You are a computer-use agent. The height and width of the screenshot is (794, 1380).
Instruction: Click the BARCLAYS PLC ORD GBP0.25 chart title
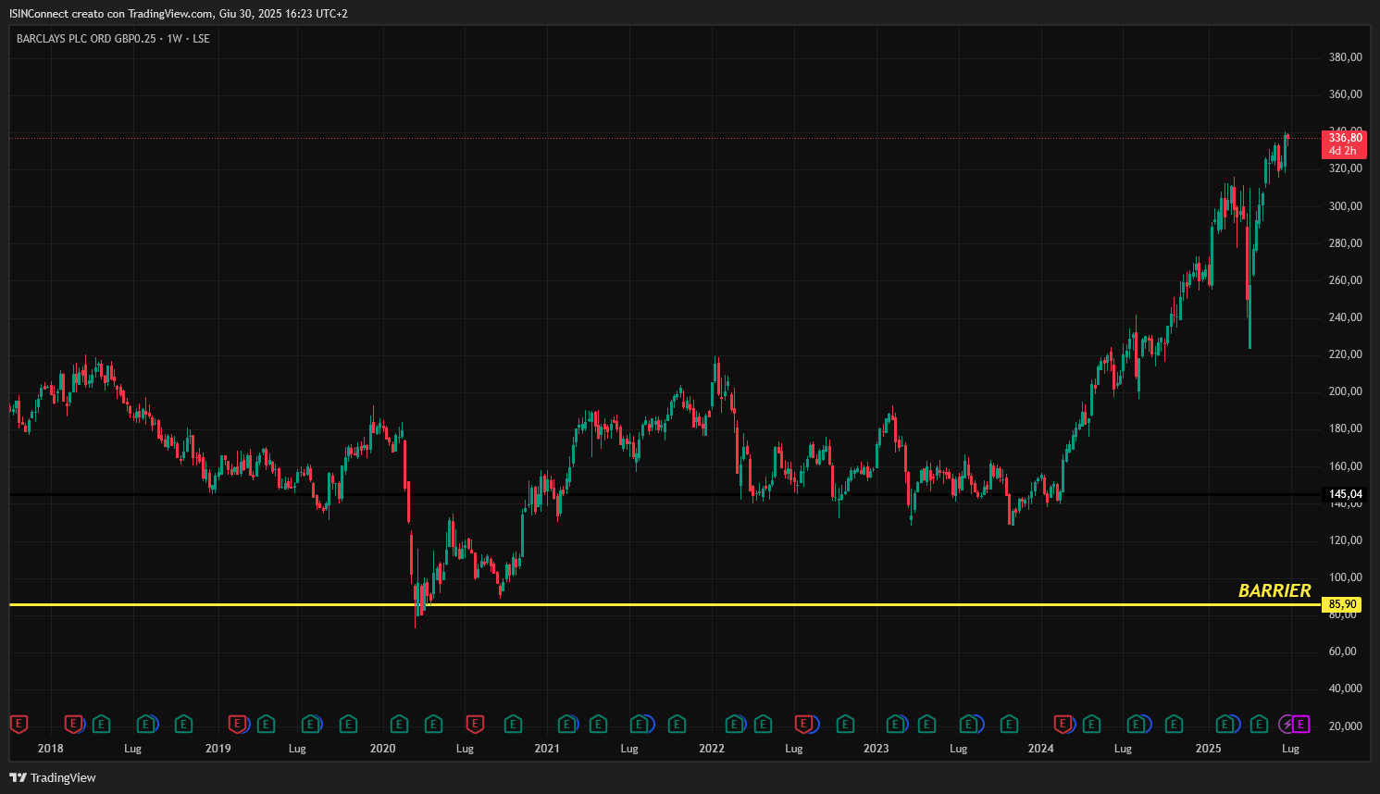113,39
